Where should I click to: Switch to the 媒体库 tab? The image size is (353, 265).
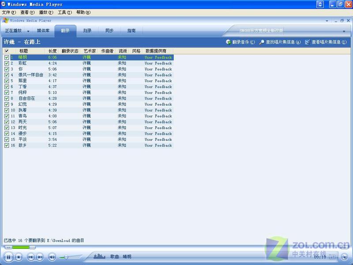point(43,30)
